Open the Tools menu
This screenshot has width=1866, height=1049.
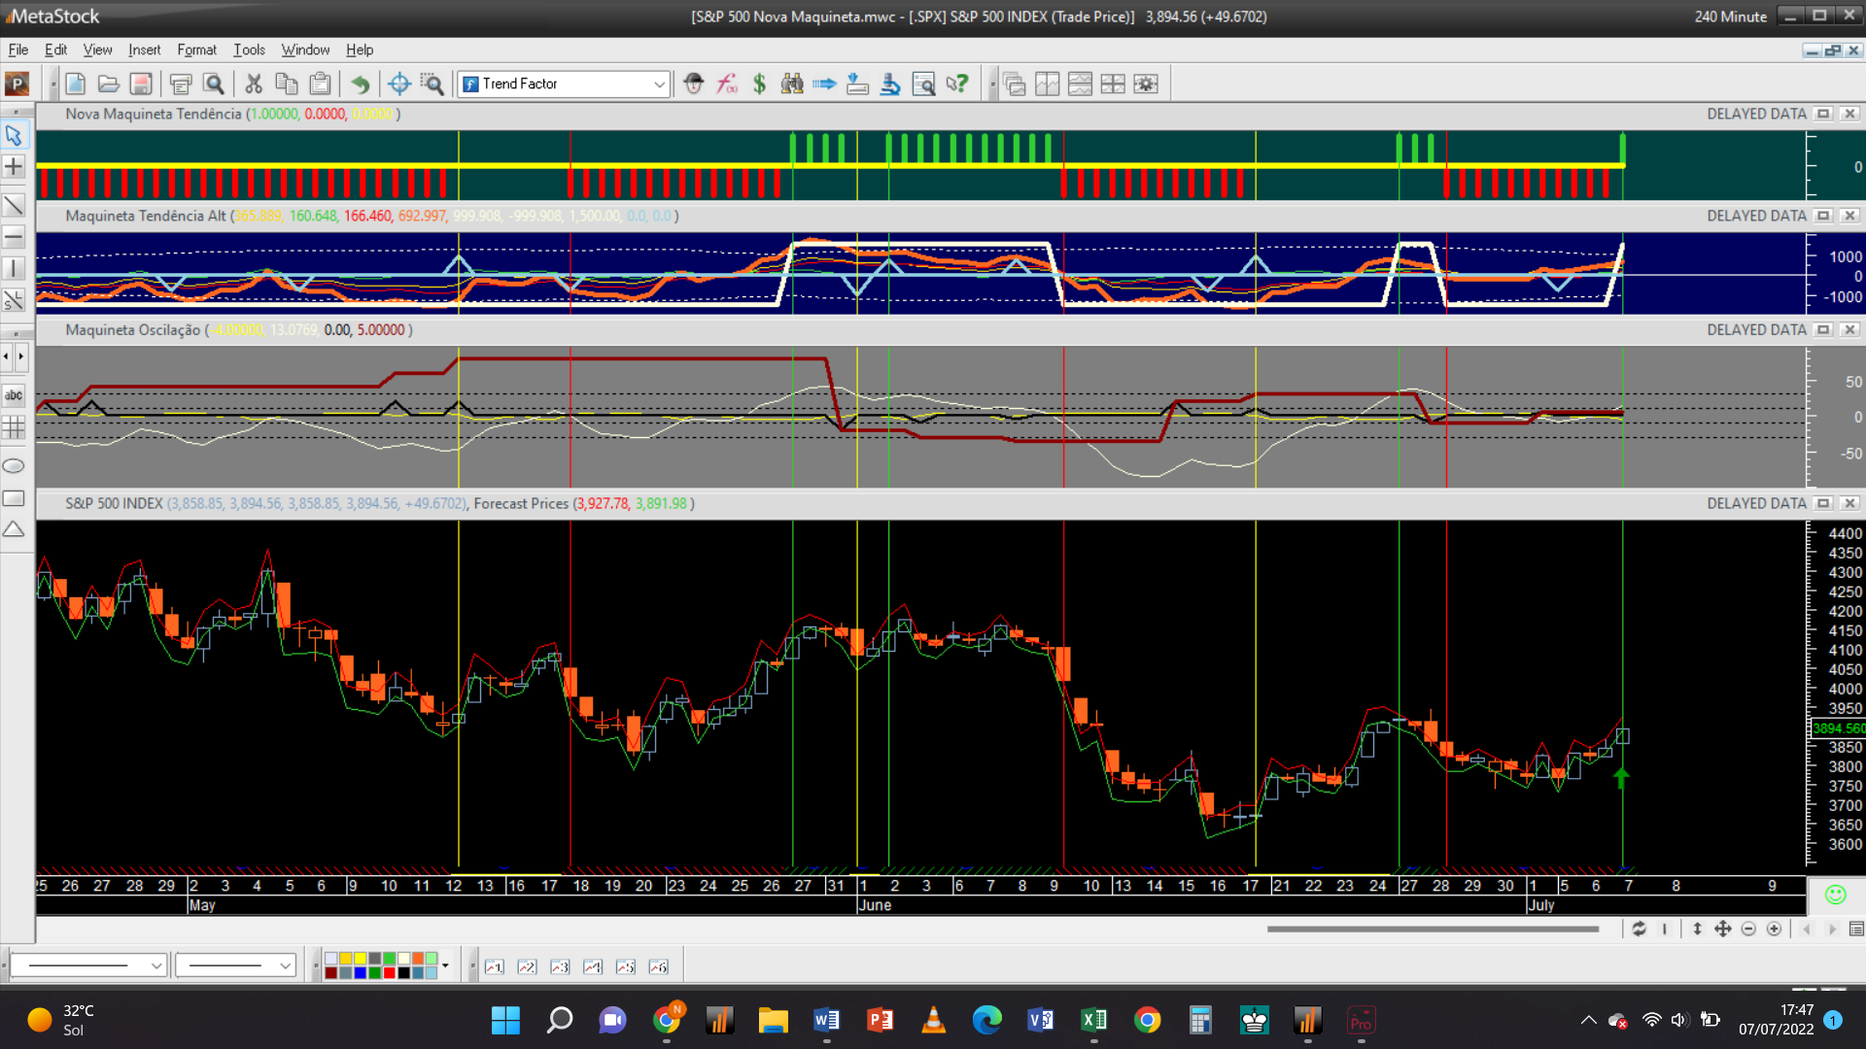249,50
